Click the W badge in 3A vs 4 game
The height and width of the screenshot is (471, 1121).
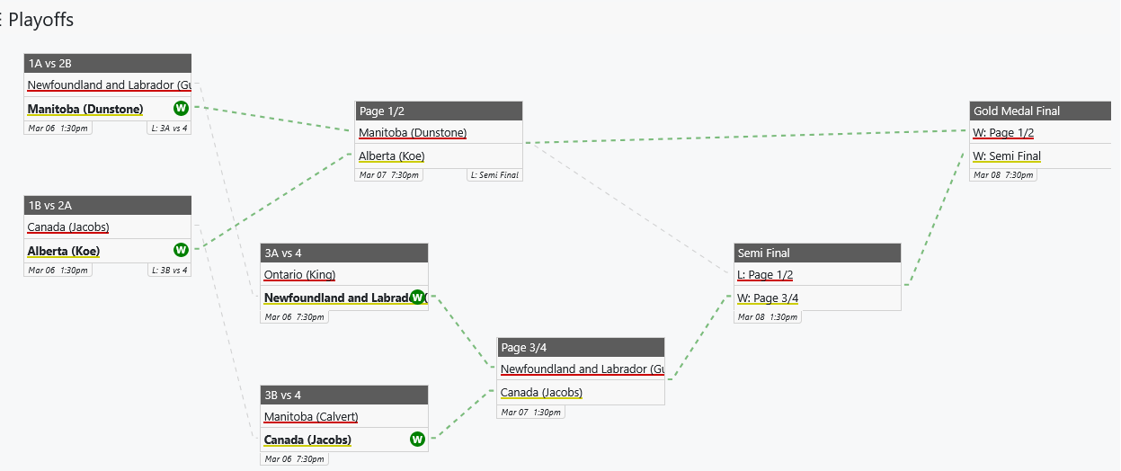tap(417, 298)
